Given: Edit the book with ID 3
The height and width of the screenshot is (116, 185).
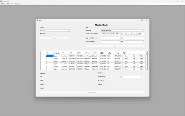Looking at the screenshot, I should (134, 61).
